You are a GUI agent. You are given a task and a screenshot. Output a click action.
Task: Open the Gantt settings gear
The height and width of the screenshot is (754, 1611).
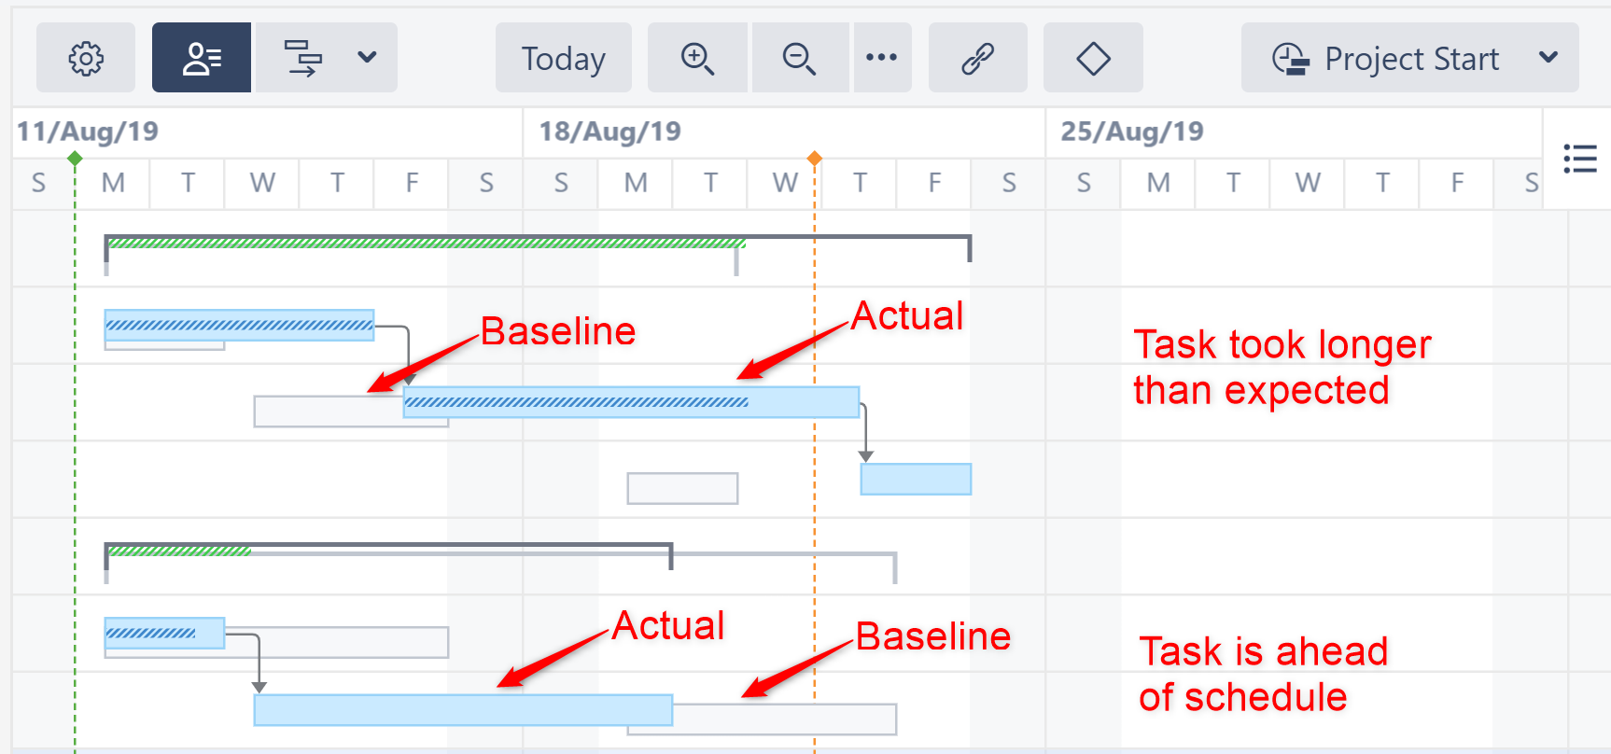tap(86, 59)
